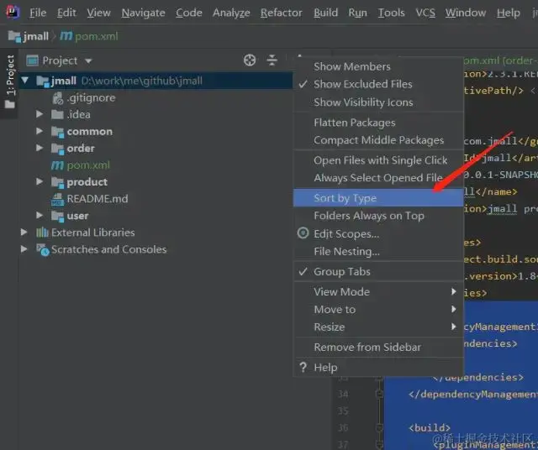Open the Refactor menu
The height and width of the screenshot is (450, 538).
[282, 13]
